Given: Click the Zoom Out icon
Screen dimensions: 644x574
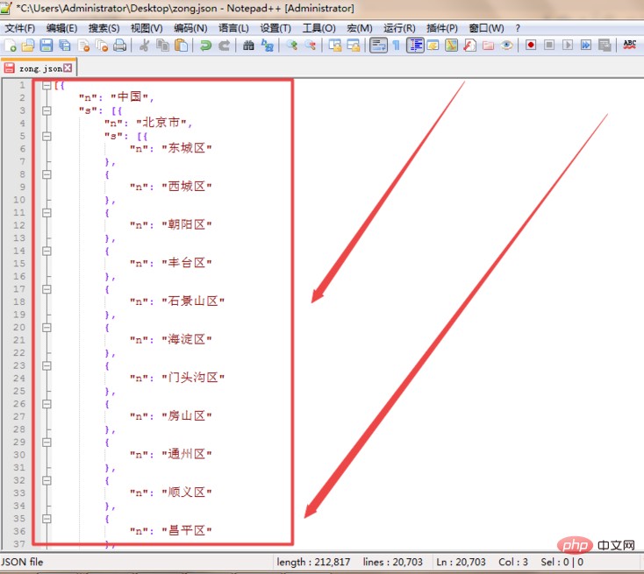Looking at the screenshot, I should coord(311,46).
